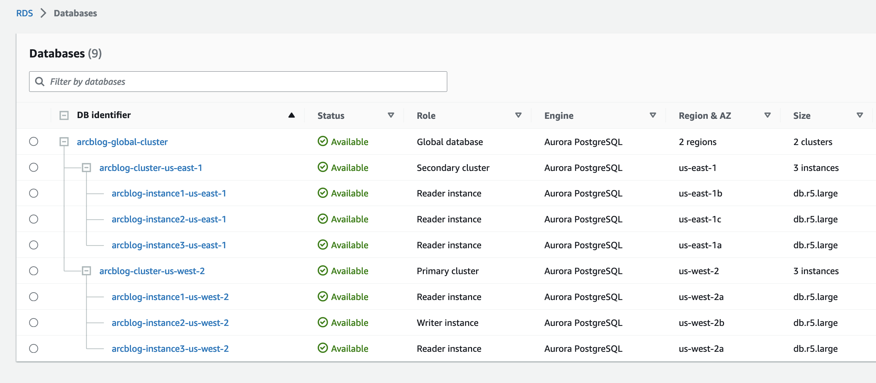Click the Size column filter triangle
The width and height of the screenshot is (876, 383).
[860, 115]
